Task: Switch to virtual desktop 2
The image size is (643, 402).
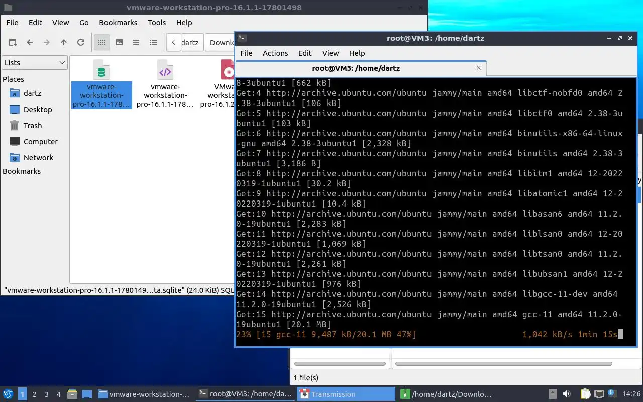Action: (35, 394)
